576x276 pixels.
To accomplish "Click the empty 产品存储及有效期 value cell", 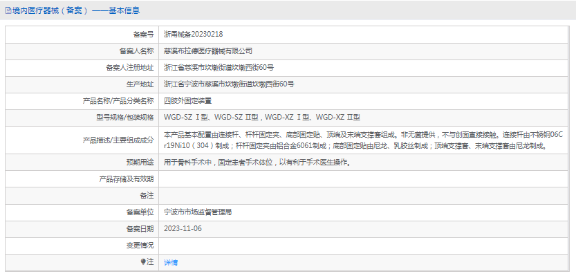I will tap(364, 179).
